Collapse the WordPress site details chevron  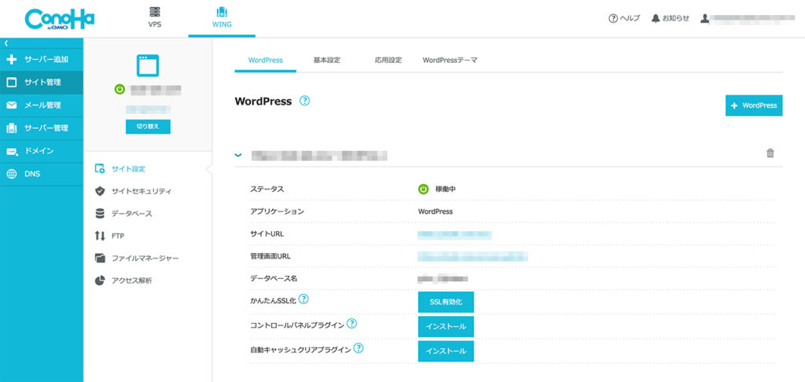238,155
